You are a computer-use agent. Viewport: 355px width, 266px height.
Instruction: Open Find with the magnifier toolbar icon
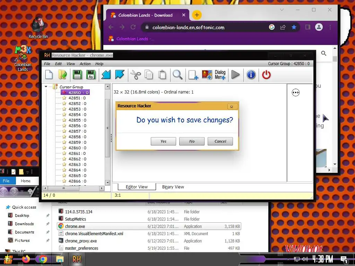pos(177,75)
